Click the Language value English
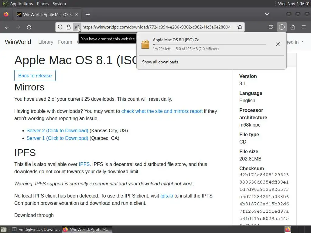311x233 pixels. point(247,100)
